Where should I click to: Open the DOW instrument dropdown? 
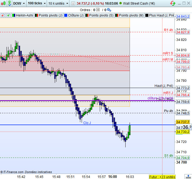tap(19, 3)
